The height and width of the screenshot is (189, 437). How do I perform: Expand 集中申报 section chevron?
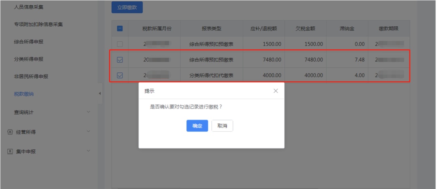click(88, 151)
